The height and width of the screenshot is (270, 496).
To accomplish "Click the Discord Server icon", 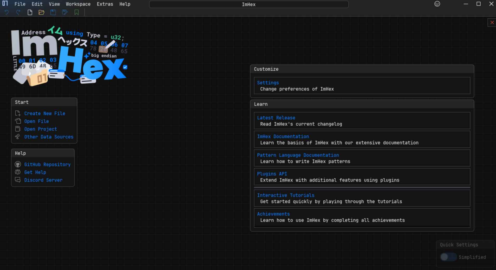I will 18,180.
